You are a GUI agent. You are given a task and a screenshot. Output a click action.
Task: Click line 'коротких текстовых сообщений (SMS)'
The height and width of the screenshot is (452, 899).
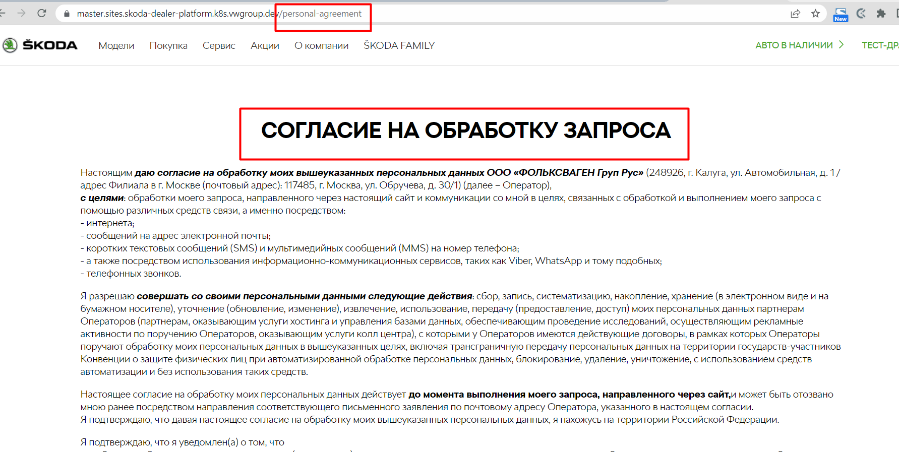tap(172, 248)
